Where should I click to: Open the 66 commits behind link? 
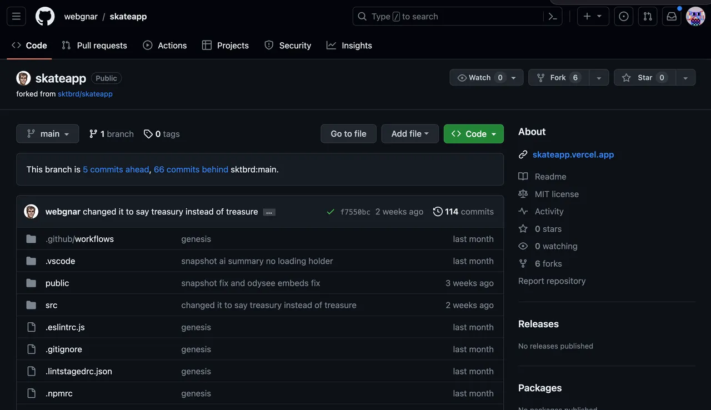(191, 169)
